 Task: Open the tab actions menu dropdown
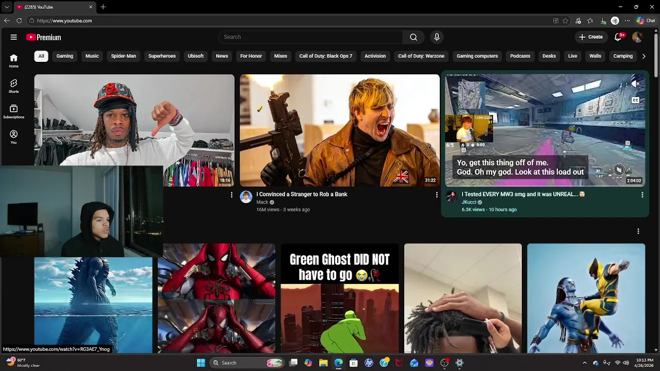point(6,7)
